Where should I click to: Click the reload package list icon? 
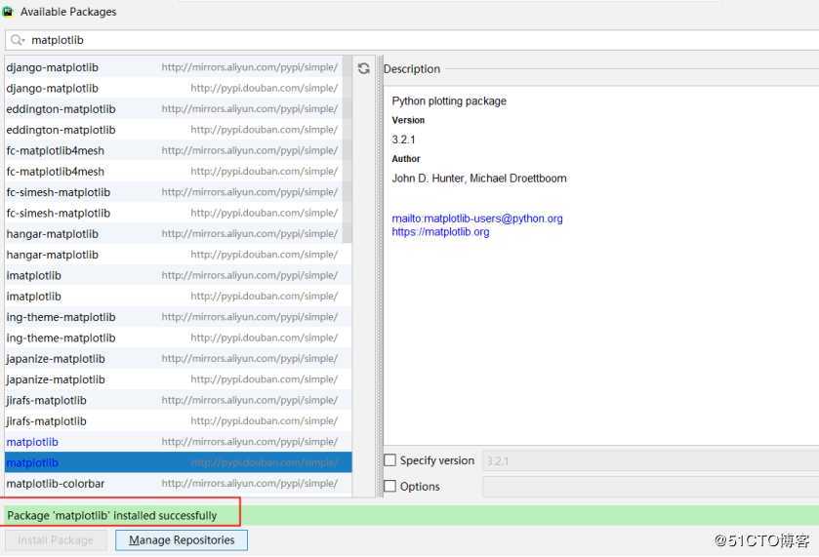click(x=363, y=68)
